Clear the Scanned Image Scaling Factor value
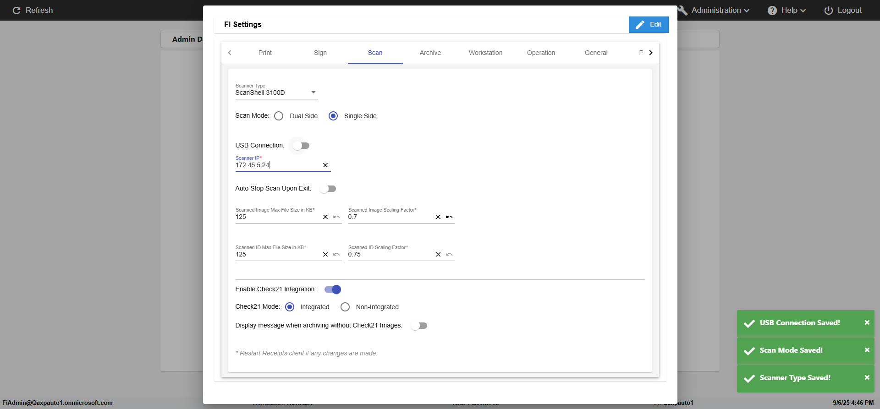 click(x=438, y=217)
